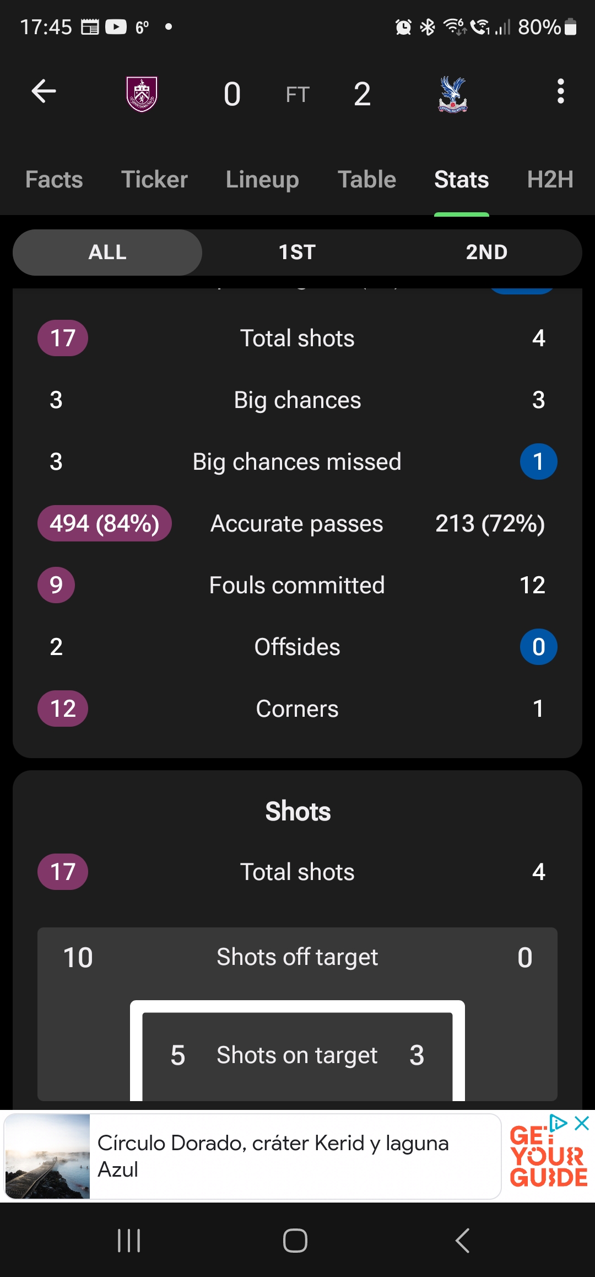
Task: Tap the back arrow in header
Action: point(44,92)
